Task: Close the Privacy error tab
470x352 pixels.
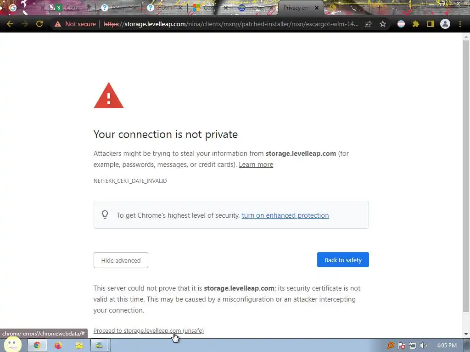Action: pyautogui.click(x=317, y=8)
